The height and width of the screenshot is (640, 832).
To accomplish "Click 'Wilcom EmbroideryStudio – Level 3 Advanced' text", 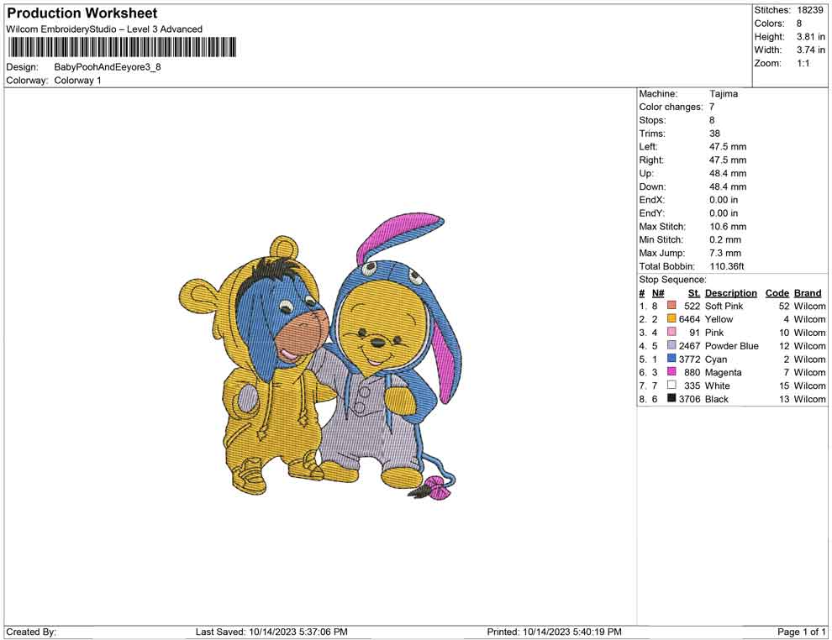I will [x=104, y=29].
